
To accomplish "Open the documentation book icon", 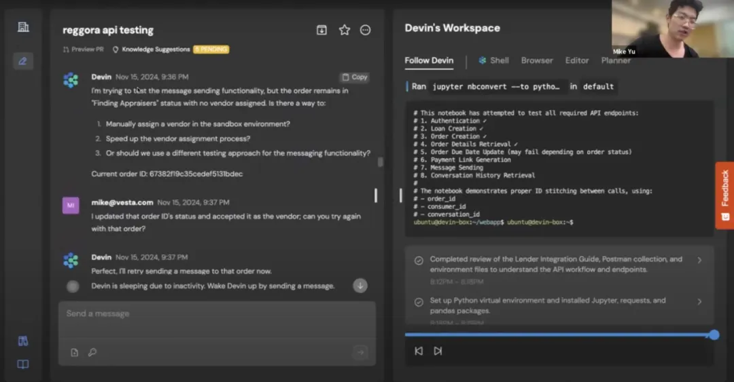I will coord(23,364).
